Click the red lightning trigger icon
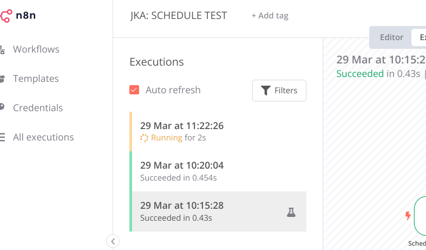 point(408,216)
